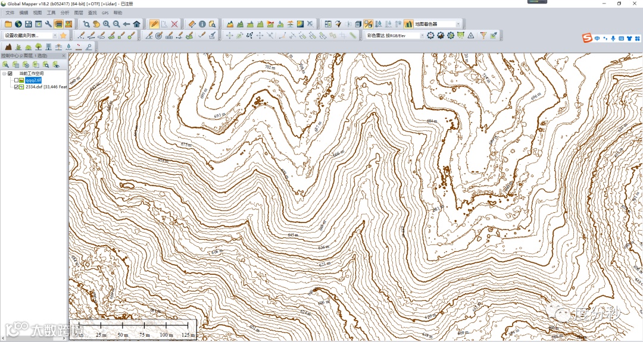Check the qqq2.tif layer checkbox
Viewport: 643px width, 342px height.
[16, 80]
